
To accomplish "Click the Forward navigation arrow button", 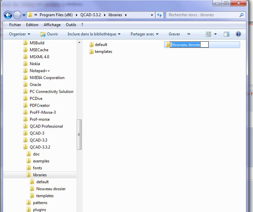I will [17, 15].
